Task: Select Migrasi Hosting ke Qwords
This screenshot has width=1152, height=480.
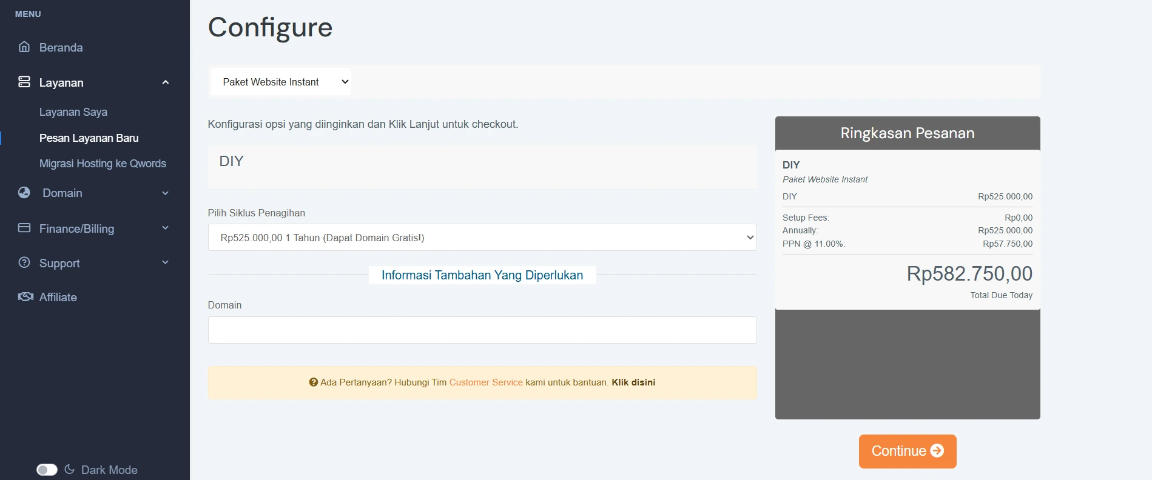Action: coord(103,164)
